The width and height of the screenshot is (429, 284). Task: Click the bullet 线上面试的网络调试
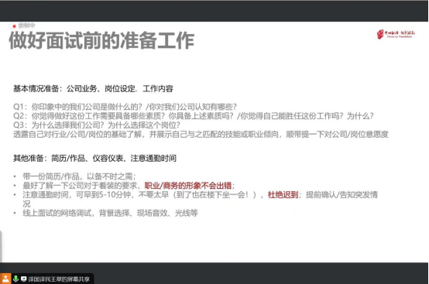tap(110, 213)
